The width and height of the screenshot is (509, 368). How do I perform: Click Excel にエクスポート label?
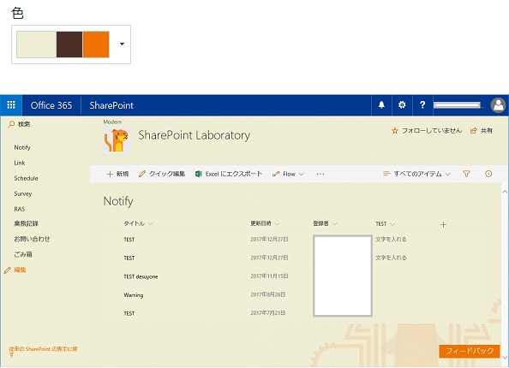(x=234, y=174)
